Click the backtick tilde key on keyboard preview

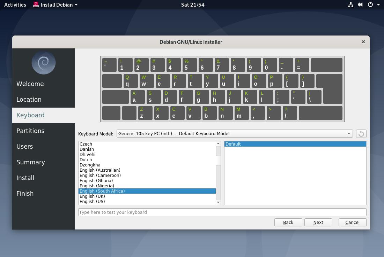point(109,65)
